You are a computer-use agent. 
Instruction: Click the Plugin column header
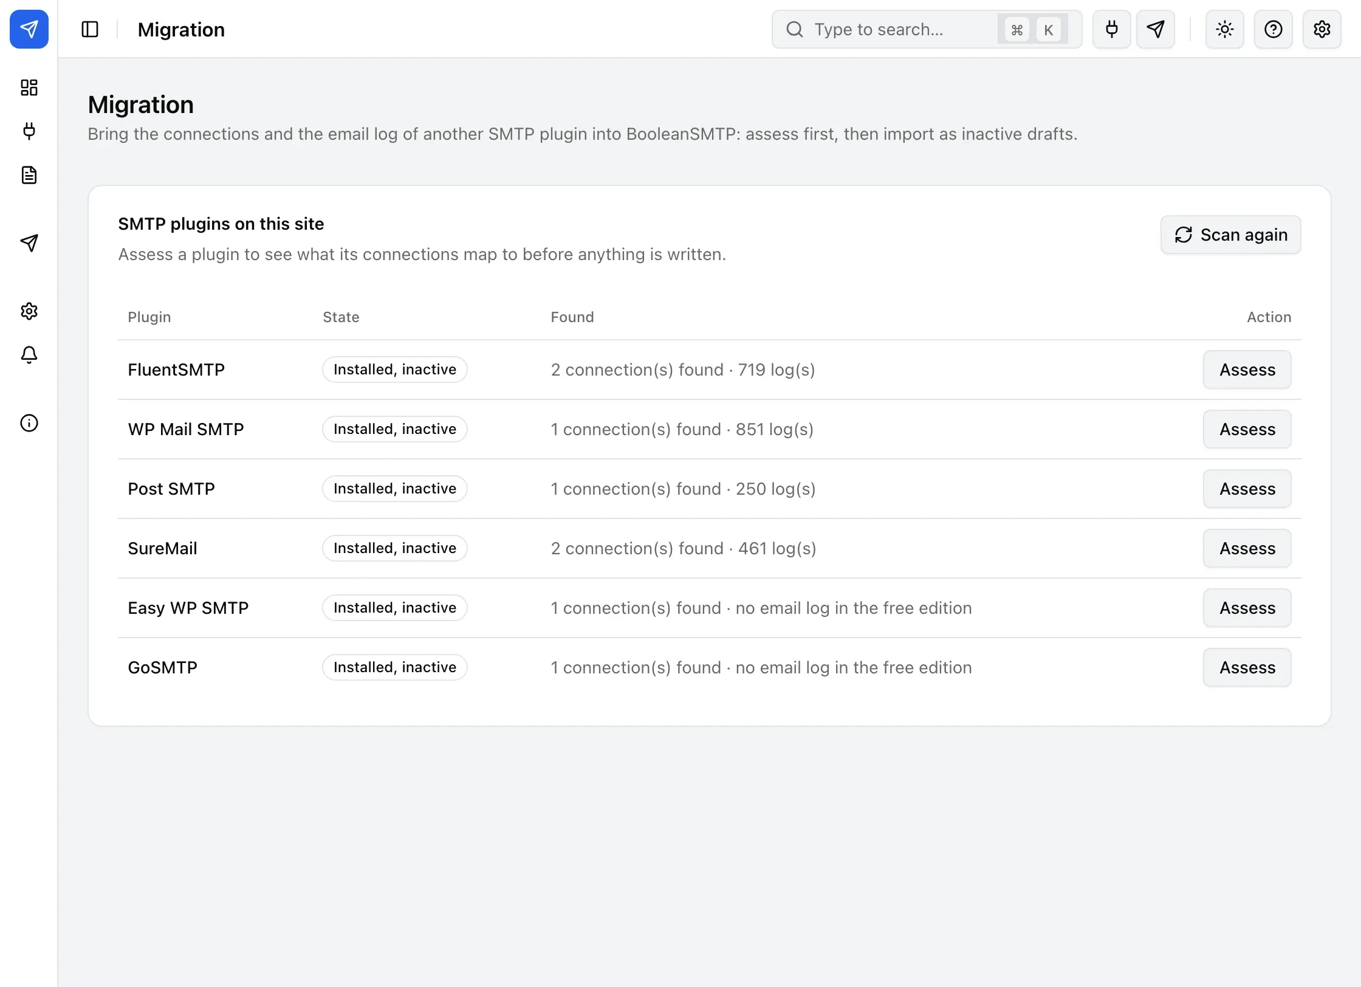(149, 317)
